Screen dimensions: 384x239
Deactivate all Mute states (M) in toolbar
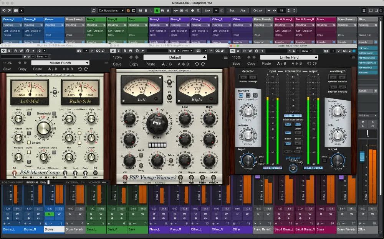click(x=140, y=10)
